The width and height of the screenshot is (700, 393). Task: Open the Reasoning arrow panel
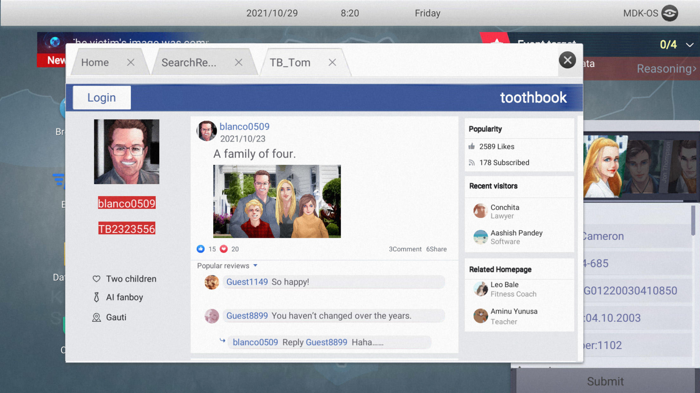coord(666,68)
